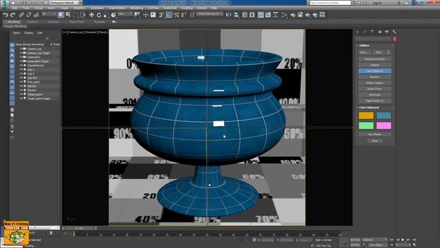The height and width of the screenshot is (248, 440).
Task: Select the Bind to Space Warp tool
Action: (36, 15)
